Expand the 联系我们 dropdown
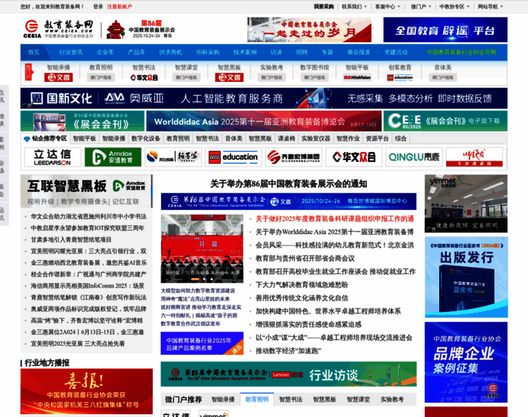The image size is (528, 417). 354,6
